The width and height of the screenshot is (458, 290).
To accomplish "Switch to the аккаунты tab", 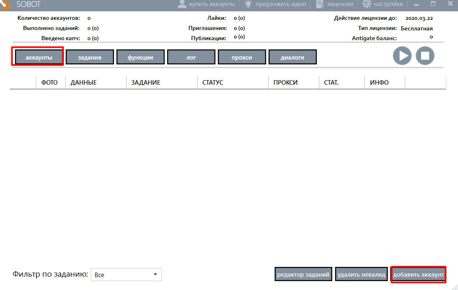I will 39,58.
